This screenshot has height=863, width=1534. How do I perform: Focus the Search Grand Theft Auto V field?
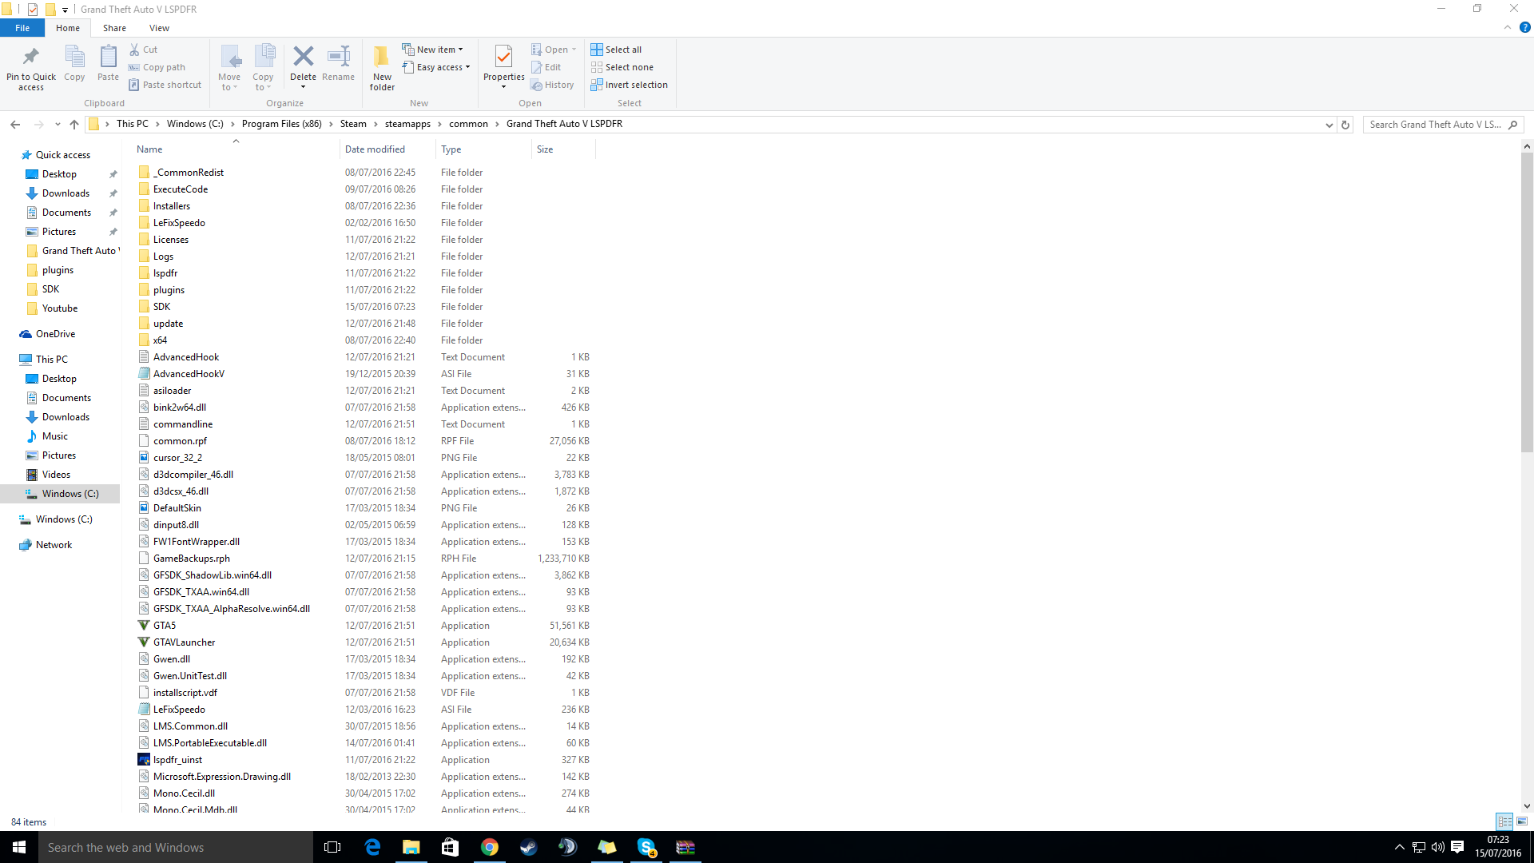tap(1434, 125)
